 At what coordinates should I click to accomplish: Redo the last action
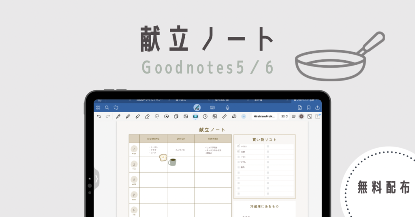coord(108,116)
